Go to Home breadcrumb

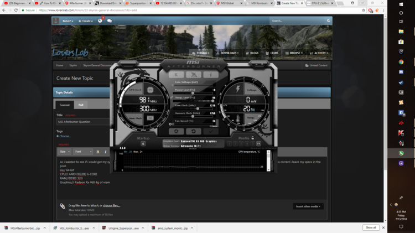pos(60,65)
